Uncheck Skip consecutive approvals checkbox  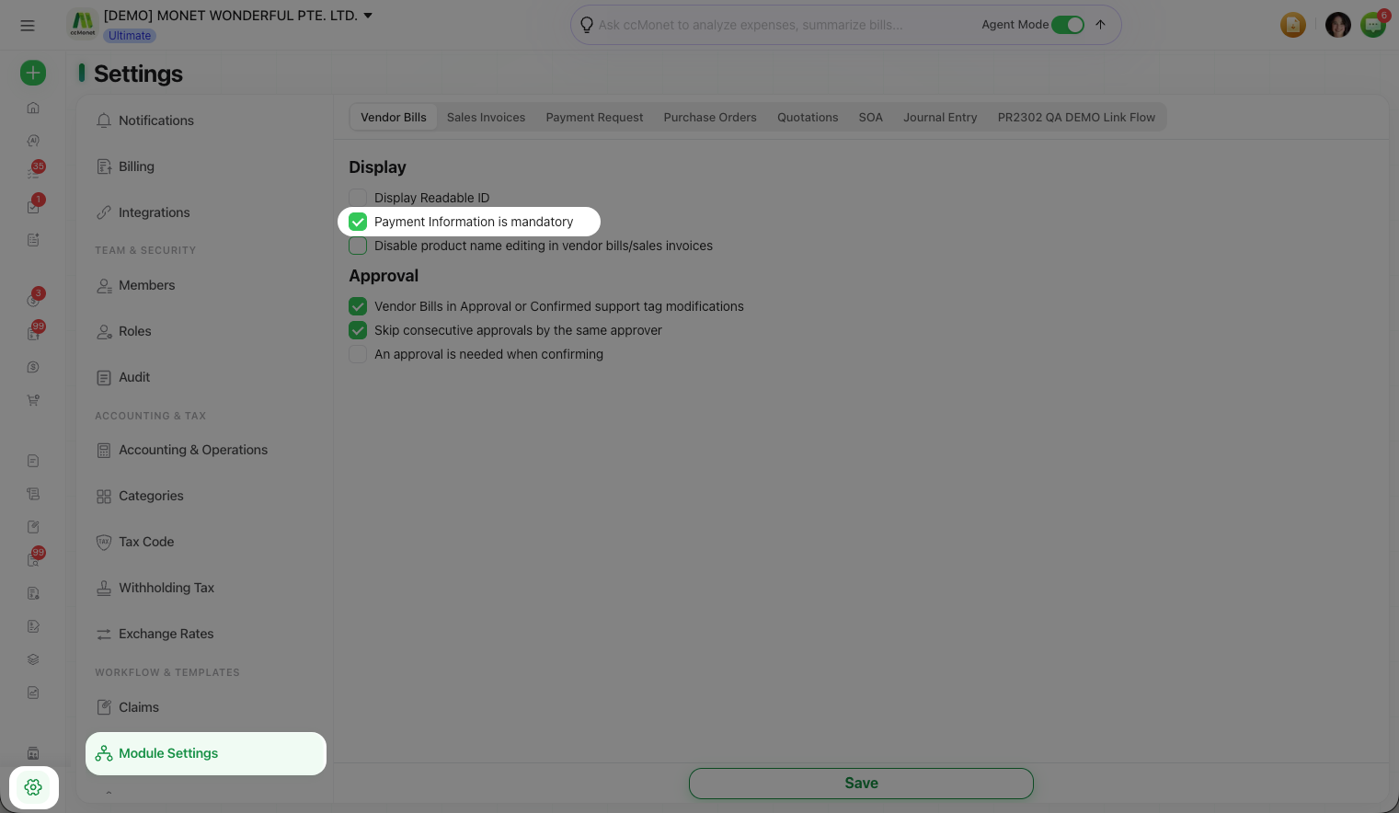(x=358, y=330)
